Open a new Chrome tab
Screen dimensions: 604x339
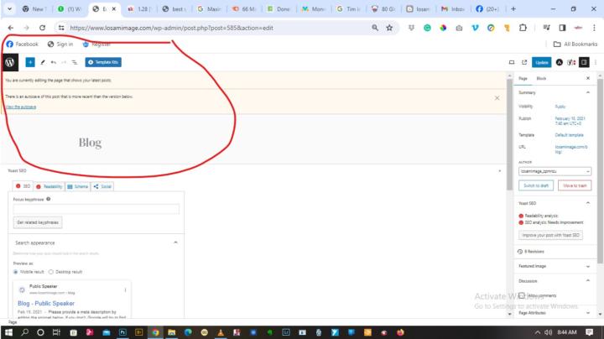click(513, 8)
